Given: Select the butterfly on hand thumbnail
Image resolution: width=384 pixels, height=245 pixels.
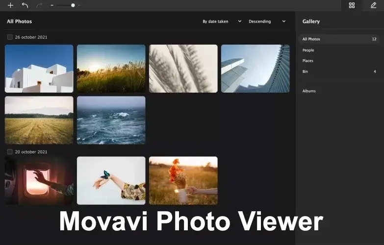Looking at the screenshot, I should pyautogui.click(x=111, y=181).
